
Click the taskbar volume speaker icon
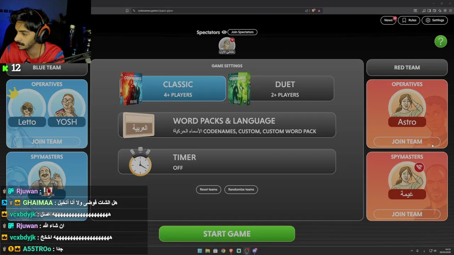click(x=436, y=251)
